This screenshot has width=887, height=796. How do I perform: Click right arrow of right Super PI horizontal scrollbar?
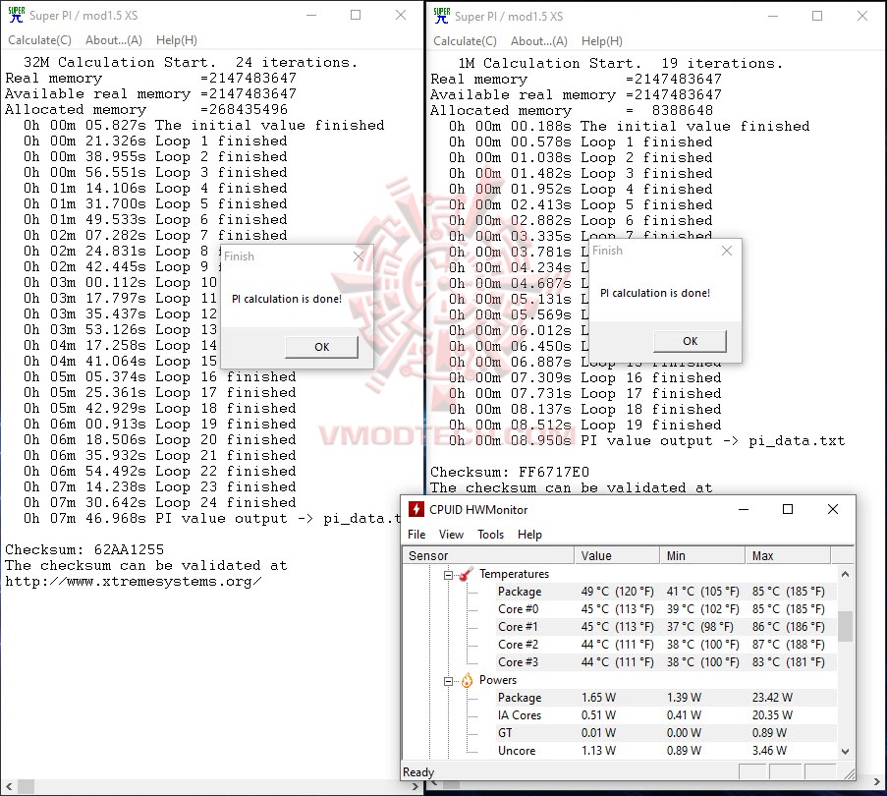click(877, 782)
